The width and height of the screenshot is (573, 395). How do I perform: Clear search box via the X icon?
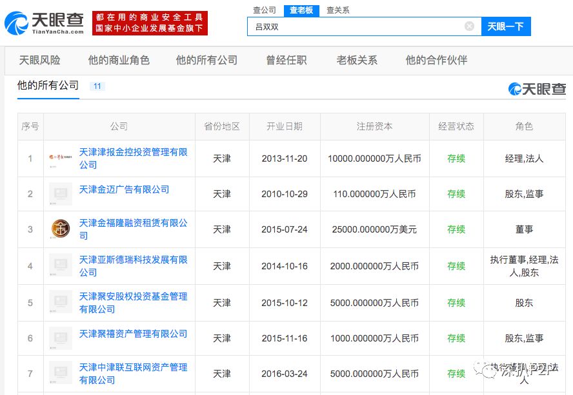470,26
